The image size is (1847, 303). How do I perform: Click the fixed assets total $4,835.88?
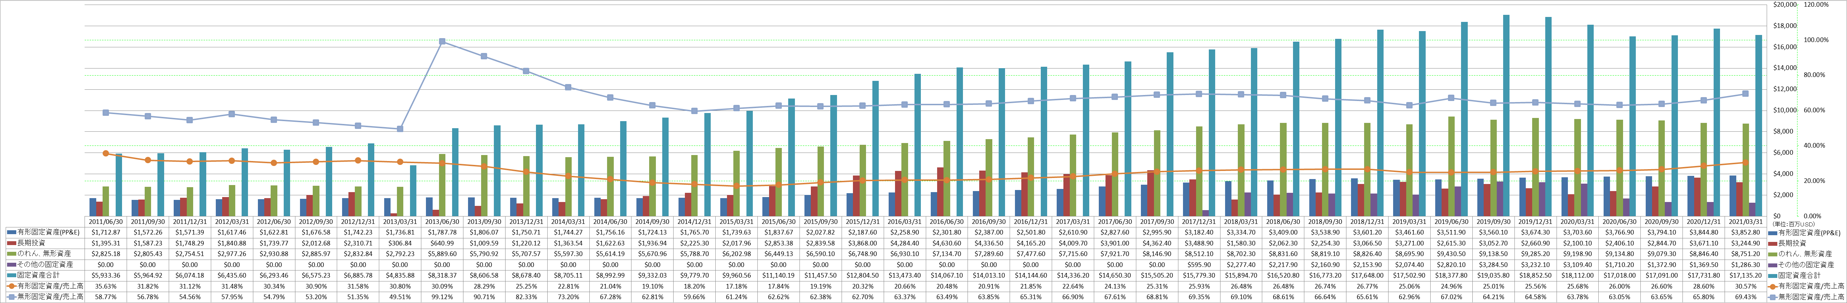pos(400,276)
